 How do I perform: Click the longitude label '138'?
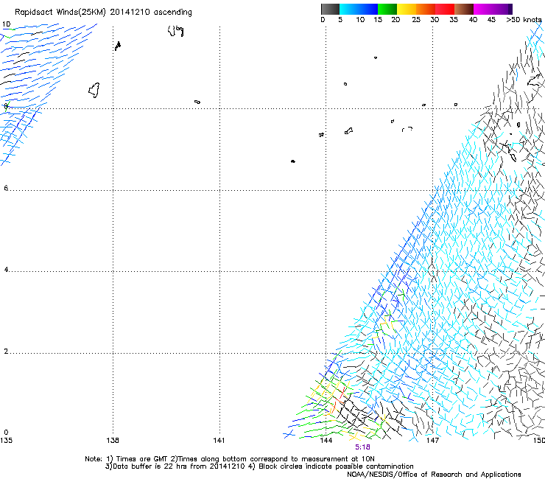113,441
